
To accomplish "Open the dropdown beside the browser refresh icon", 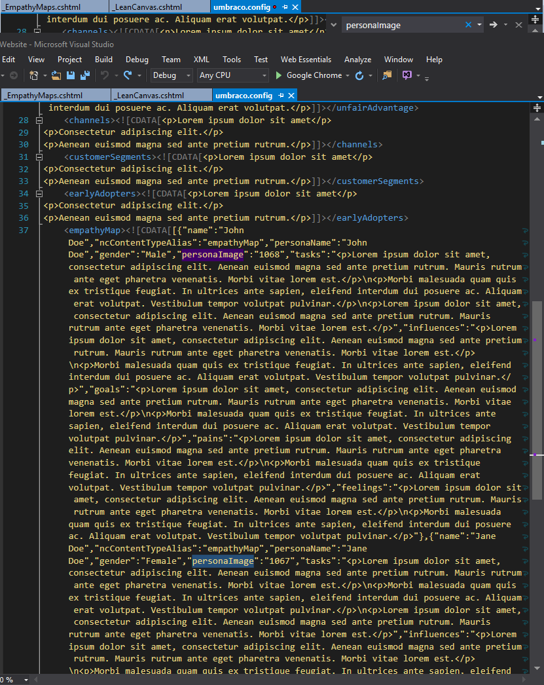I will pyautogui.click(x=371, y=75).
